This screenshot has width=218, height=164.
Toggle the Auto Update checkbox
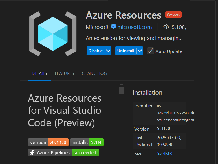pyautogui.click(x=151, y=51)
